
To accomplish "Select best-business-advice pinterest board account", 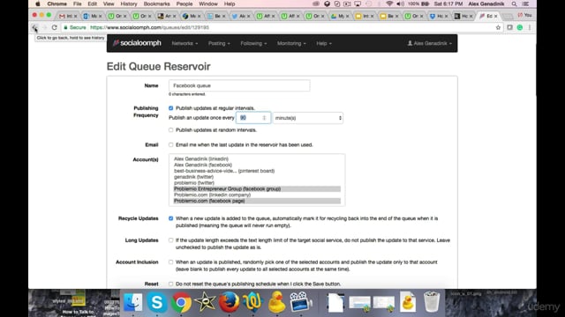I will (x=224, y=171).
